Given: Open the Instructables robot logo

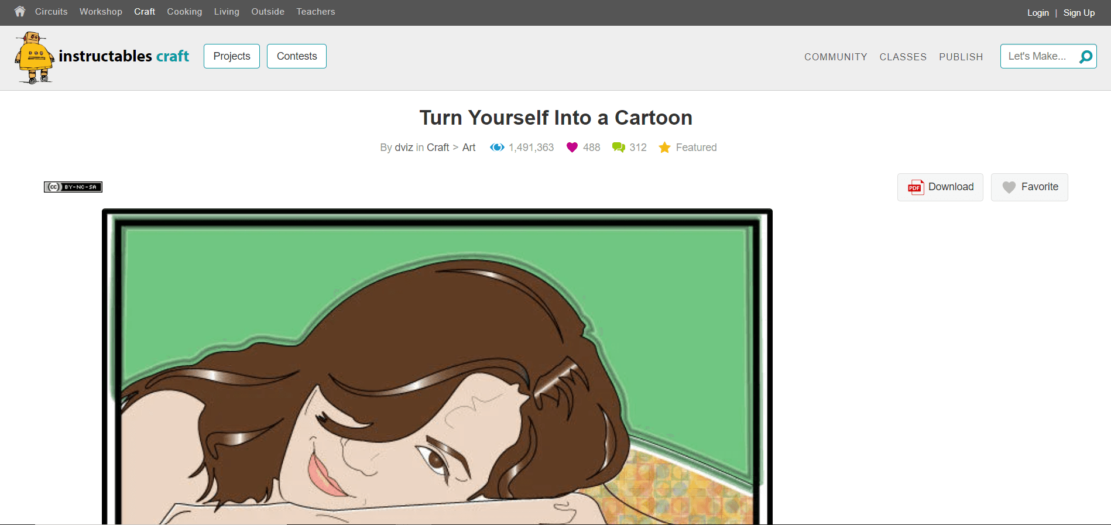Looking at the screenshot, I should [35, 57].
